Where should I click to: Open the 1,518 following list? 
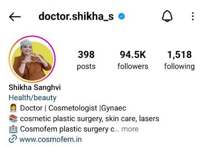point(180,60)
